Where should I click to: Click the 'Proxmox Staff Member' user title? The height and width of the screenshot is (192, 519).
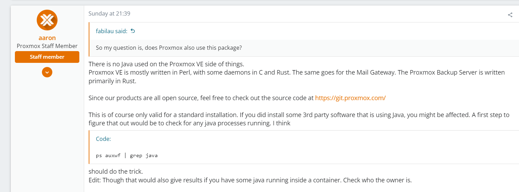coord(47,46)
